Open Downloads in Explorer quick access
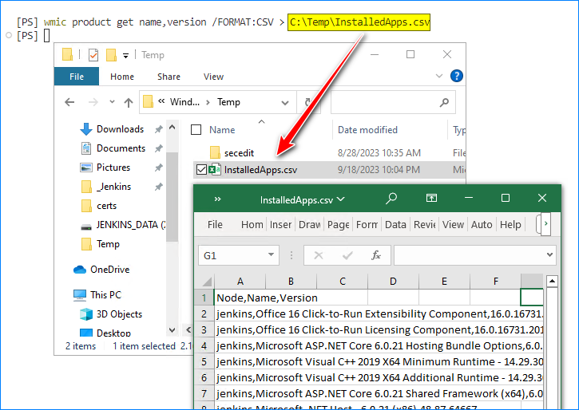Viewport: 579px width, 410px height. (x=120, y=129)
